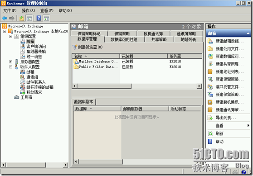Switch to the 地址列表 tab

coord(188,39)
